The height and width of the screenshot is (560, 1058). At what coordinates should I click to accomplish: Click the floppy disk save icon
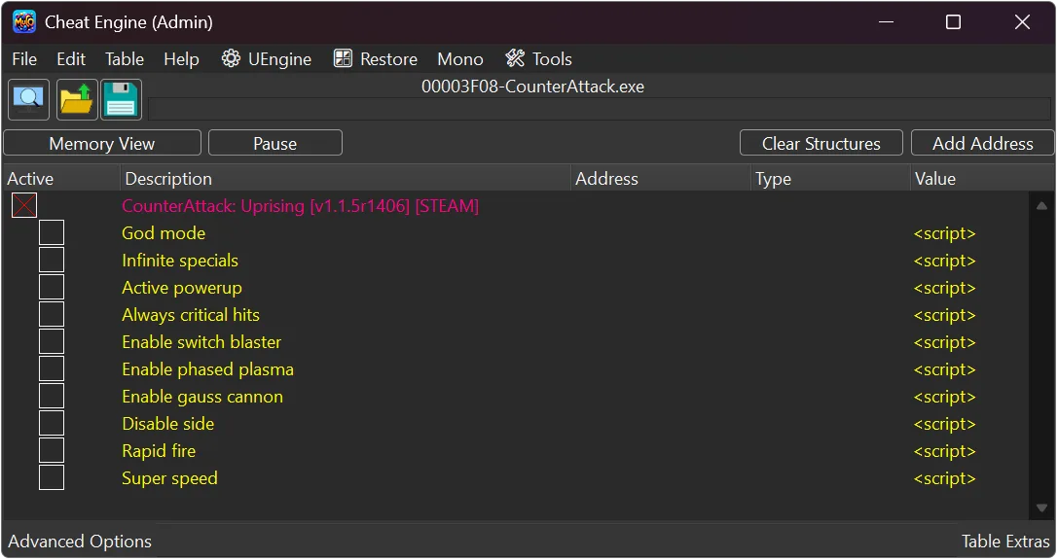[122, 99]
